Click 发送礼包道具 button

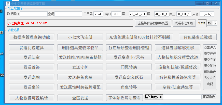pyautogui.click(x=32, y=48)
